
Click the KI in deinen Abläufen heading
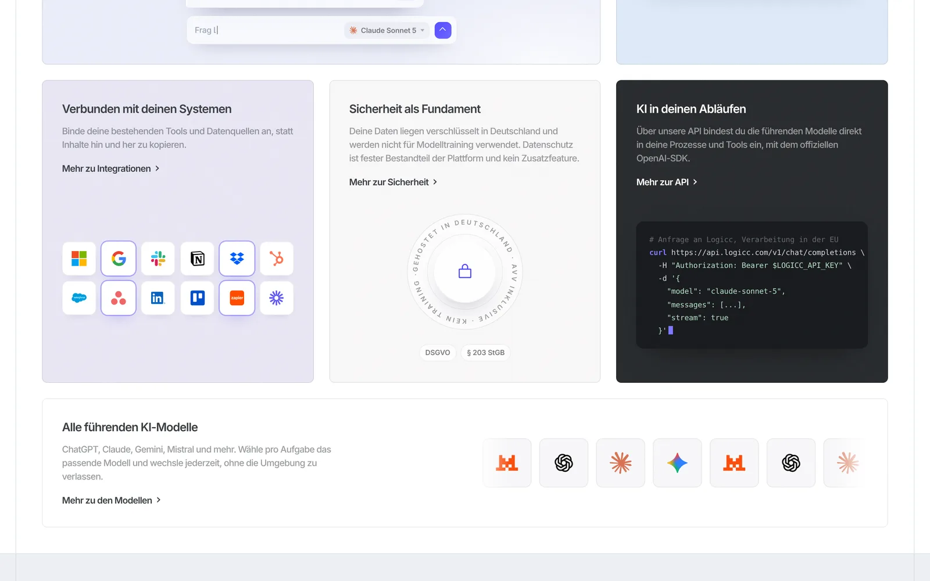(x=691, y=109)
